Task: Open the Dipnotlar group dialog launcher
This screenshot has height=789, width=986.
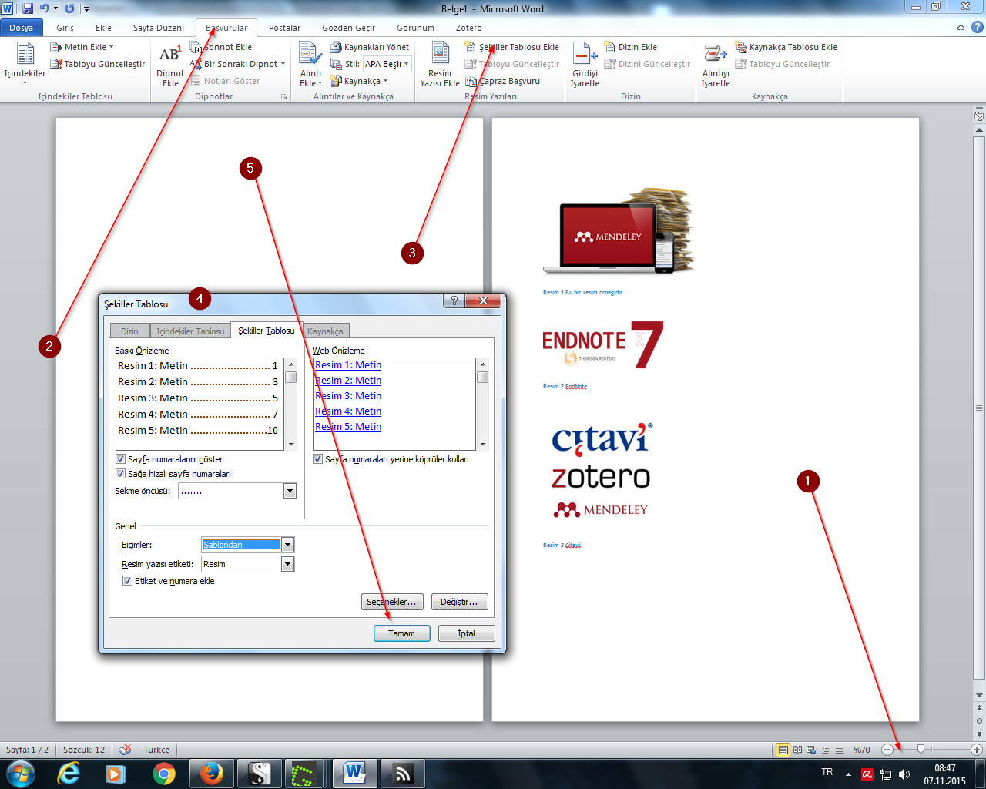Action: (x=283, y=97)
